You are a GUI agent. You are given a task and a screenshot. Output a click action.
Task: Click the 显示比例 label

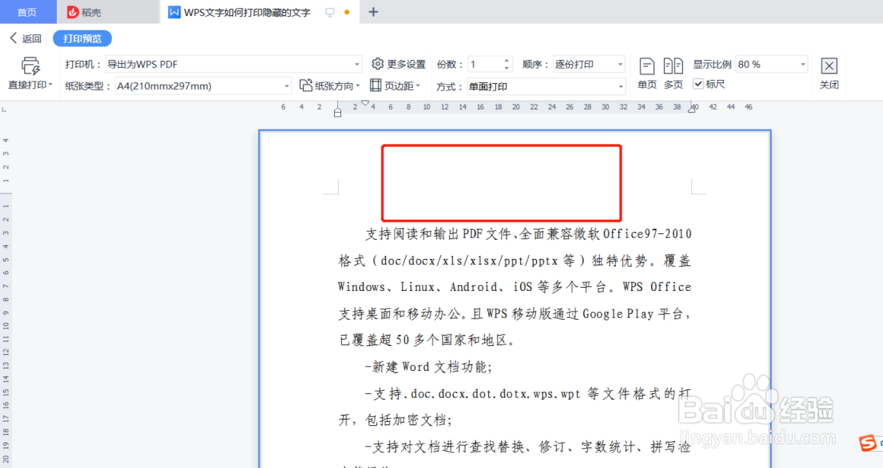tap(712, 65)
